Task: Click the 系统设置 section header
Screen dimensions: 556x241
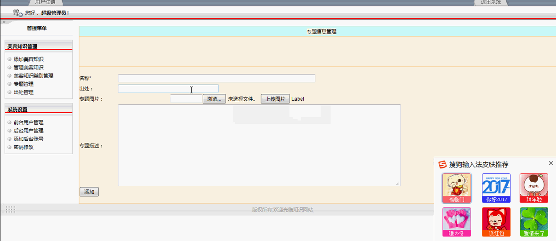Action: (39, 109)
